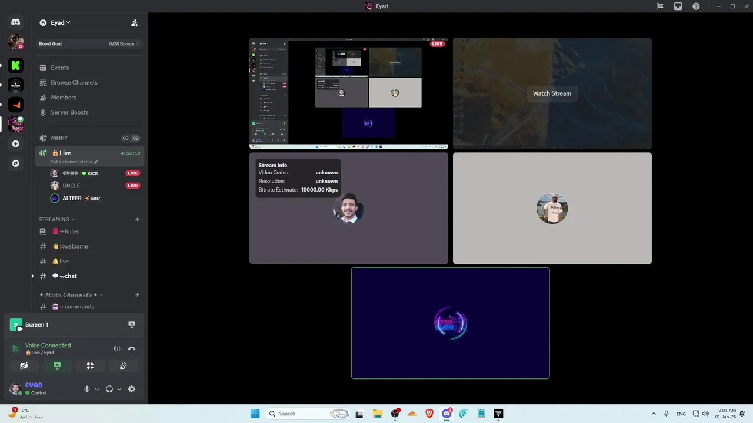
Task: Open the neon-logo server below orange server
Action: tap(15, 125)
